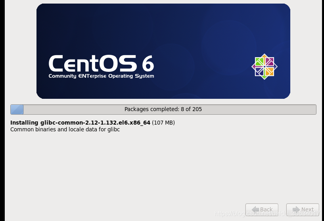Click "Common binaries and locale data for glibc"
The width and height of the screenshot is (324, 221).
pos(65,129)
